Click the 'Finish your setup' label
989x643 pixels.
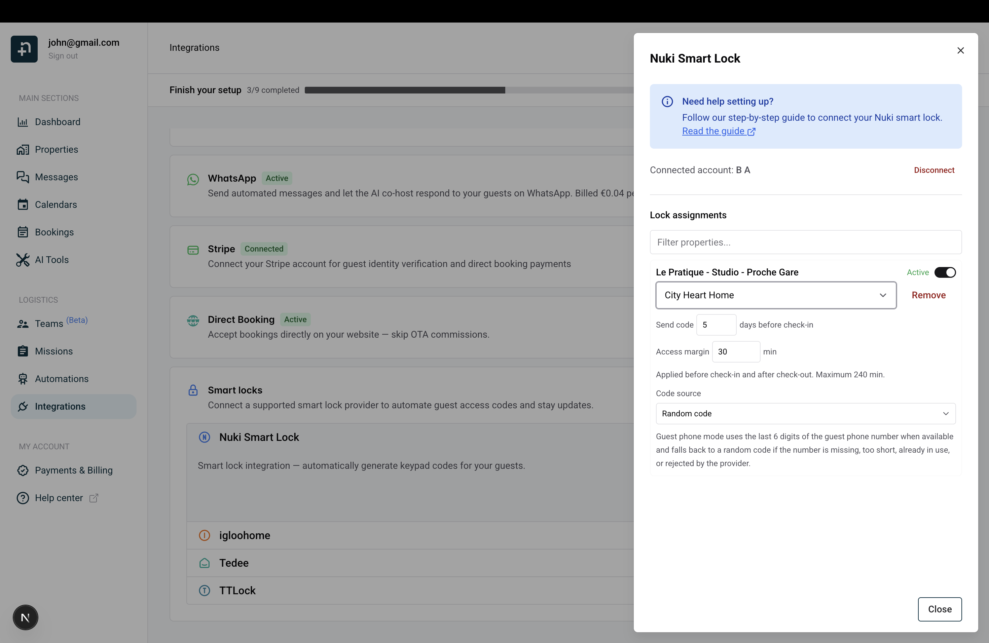[x=205, y=90]
